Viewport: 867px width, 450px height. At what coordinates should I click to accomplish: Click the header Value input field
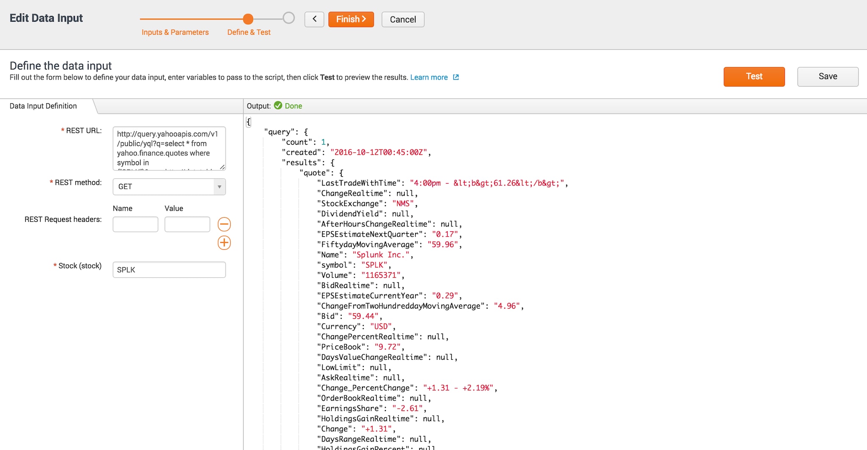tap(187, 224)
